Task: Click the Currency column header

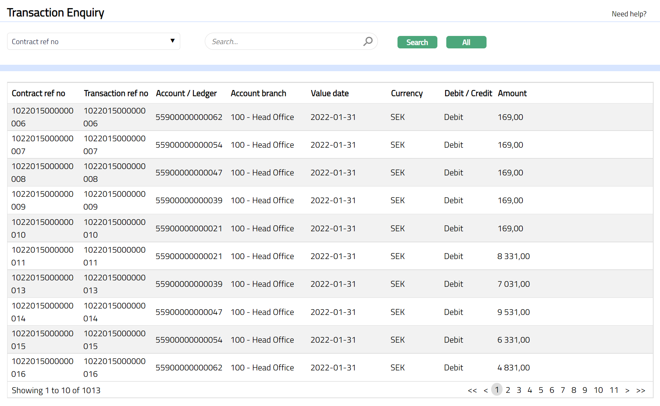Action: [406, 93]
